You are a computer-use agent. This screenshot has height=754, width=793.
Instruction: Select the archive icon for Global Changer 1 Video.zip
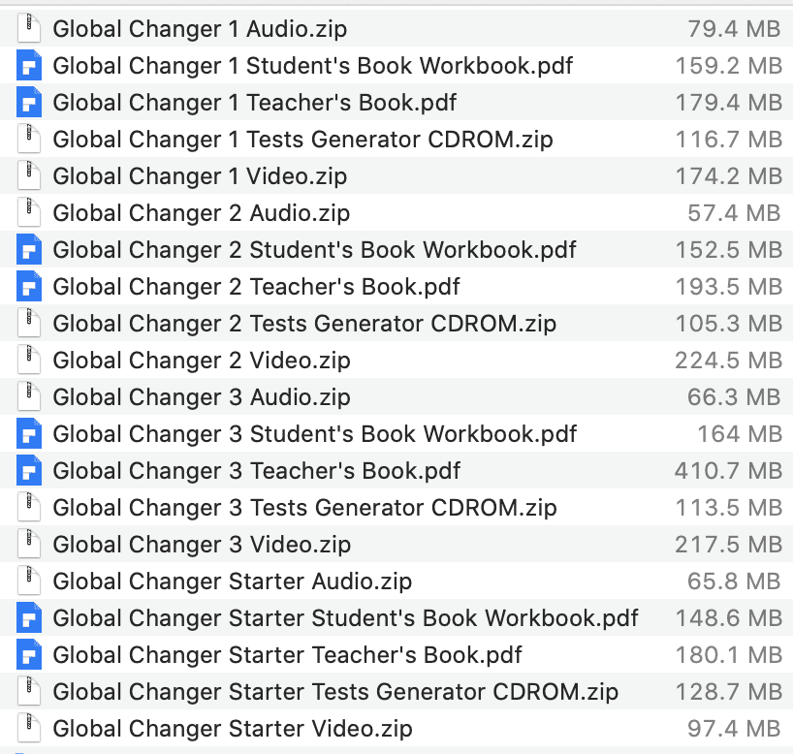31,175
